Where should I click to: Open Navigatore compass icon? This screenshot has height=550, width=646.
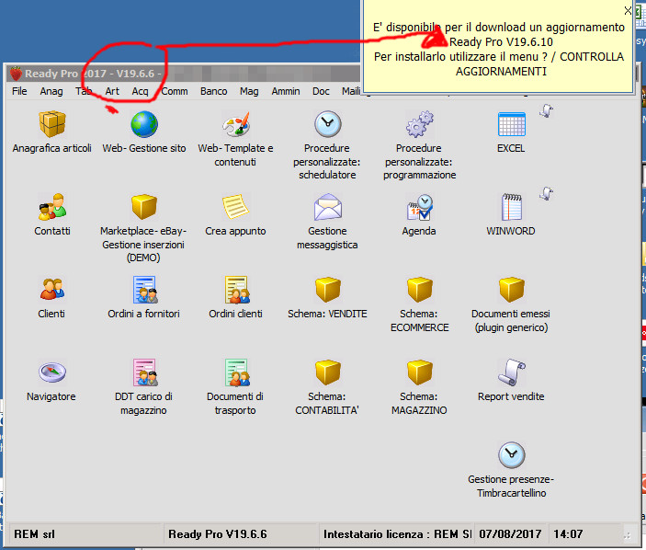51,372
